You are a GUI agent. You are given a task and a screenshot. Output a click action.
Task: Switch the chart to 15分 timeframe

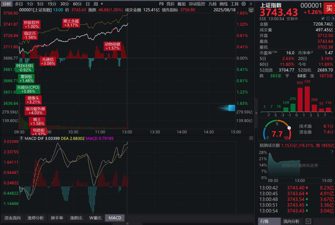coord(52,4)
